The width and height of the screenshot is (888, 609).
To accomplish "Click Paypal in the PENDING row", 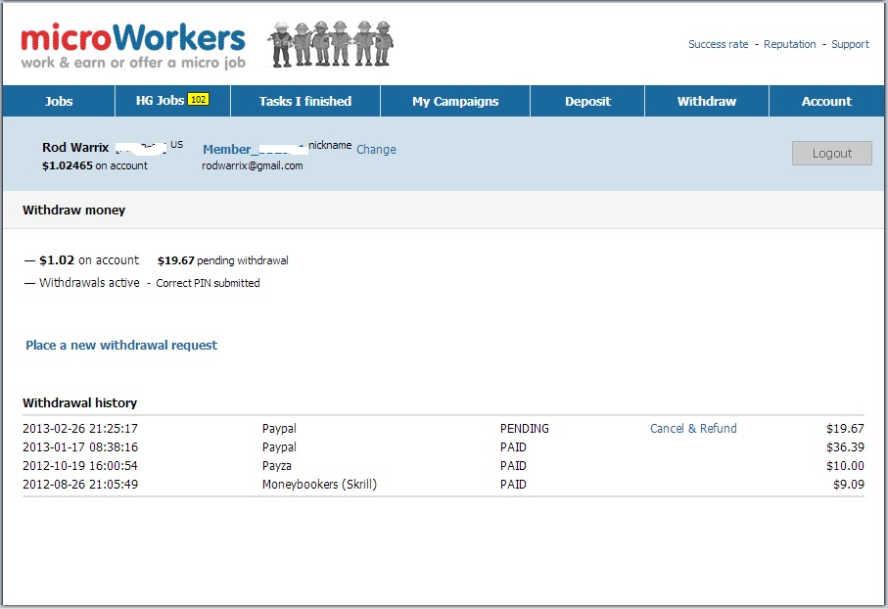I will coord(279,429).
